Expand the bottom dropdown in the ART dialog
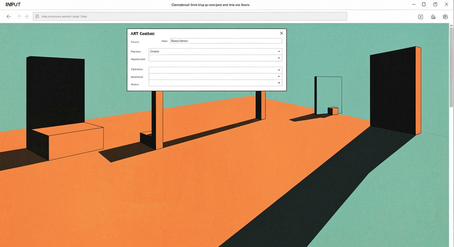 [215, 83]
